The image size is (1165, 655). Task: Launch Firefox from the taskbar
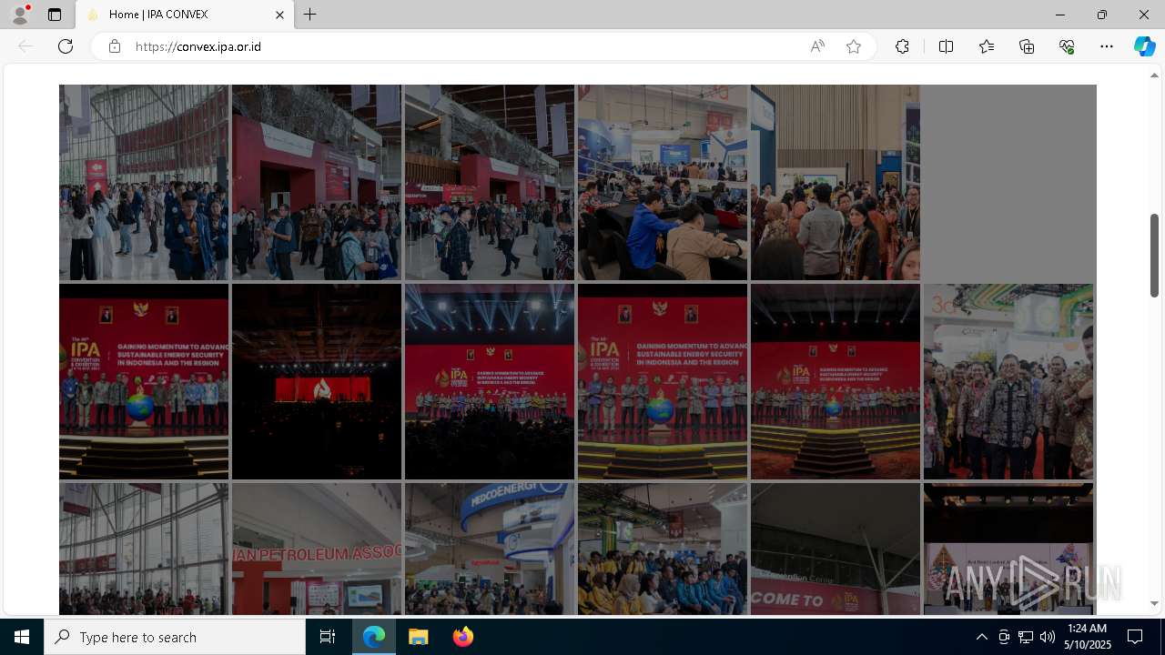click(x=462, y=637)
